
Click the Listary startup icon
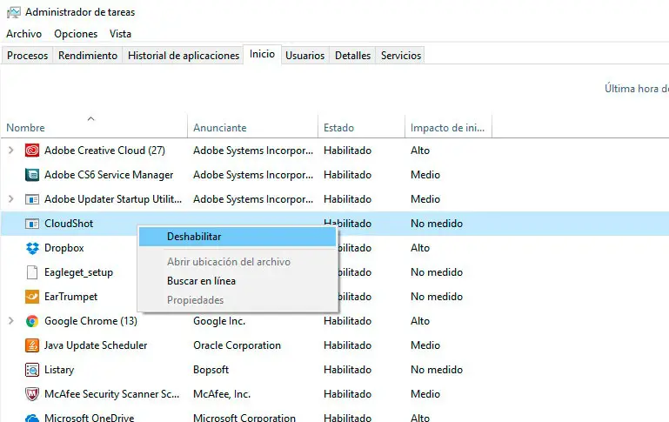point(32,370)
